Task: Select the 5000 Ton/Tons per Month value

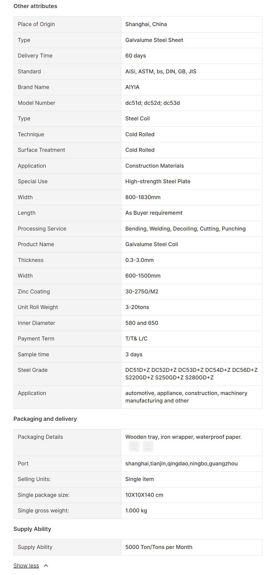Action: (159, 547)
